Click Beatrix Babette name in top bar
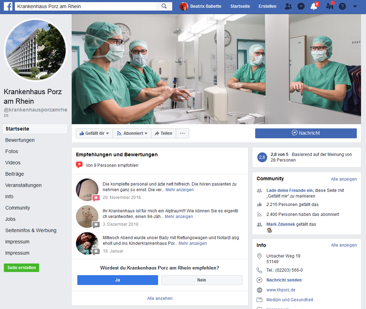 [x=206, y=6]
